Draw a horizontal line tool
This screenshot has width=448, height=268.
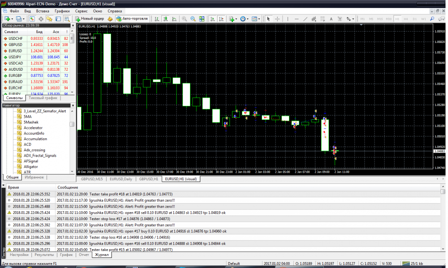(x=297, y=19)
